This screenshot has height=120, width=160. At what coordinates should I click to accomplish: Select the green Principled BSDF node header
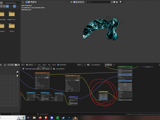(x=125, y=66)
